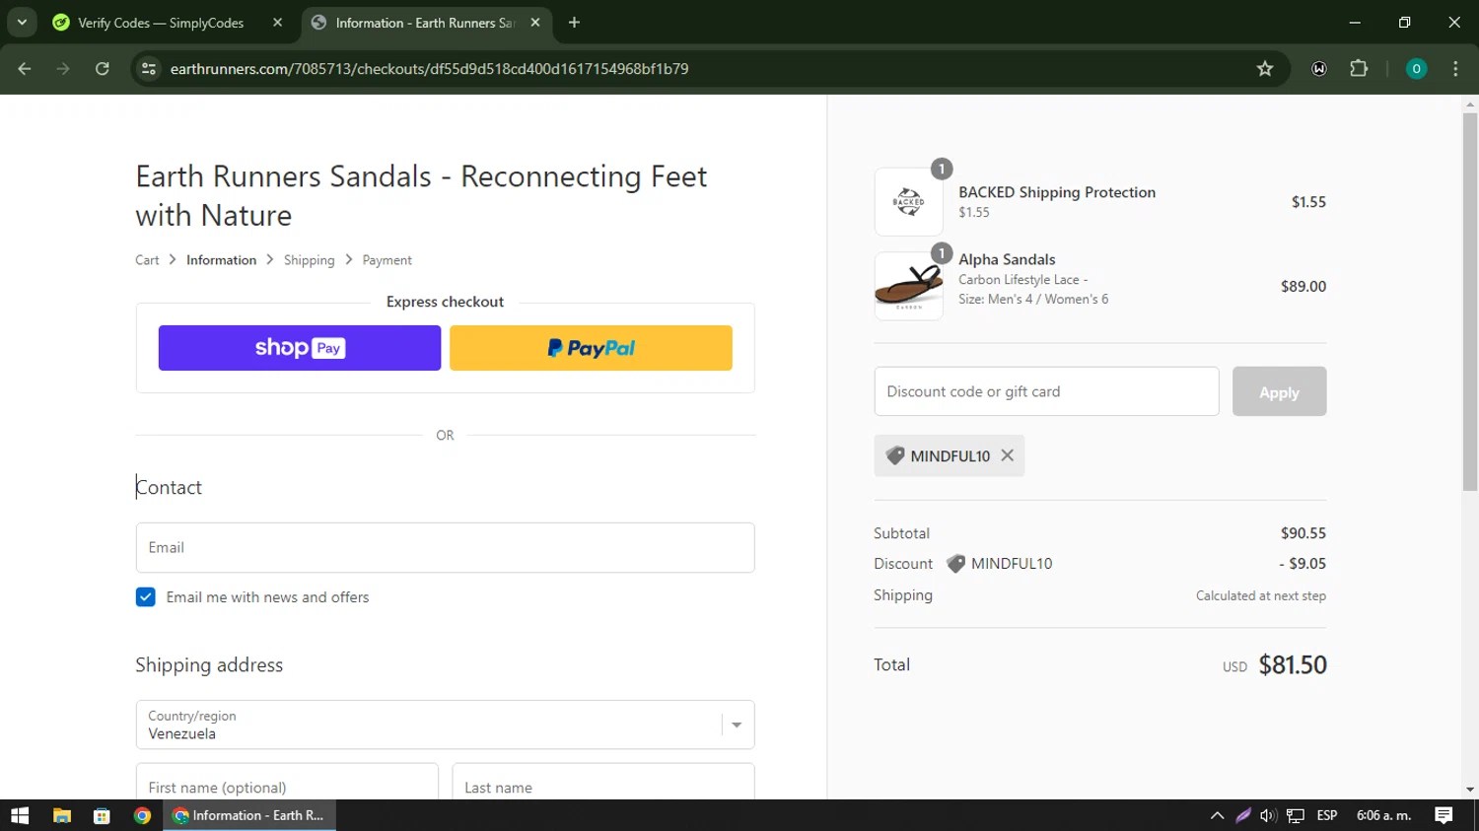Image resolution: width=1479 pixels, height=831 pixels.
Task: Show hidden system tray icons
Action: (x=1217, y=815)
